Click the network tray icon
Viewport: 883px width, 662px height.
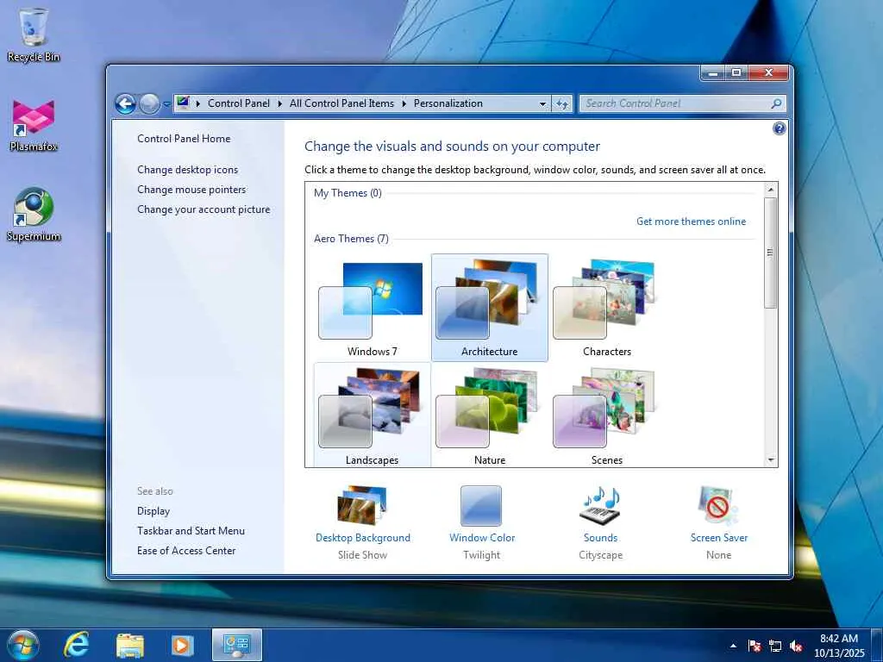(775, 646)
